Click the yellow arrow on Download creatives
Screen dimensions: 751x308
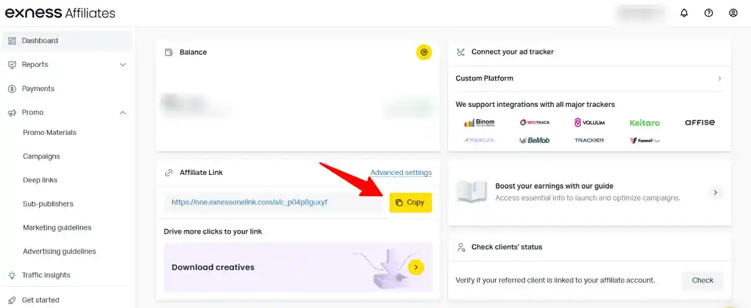(416, 267)
